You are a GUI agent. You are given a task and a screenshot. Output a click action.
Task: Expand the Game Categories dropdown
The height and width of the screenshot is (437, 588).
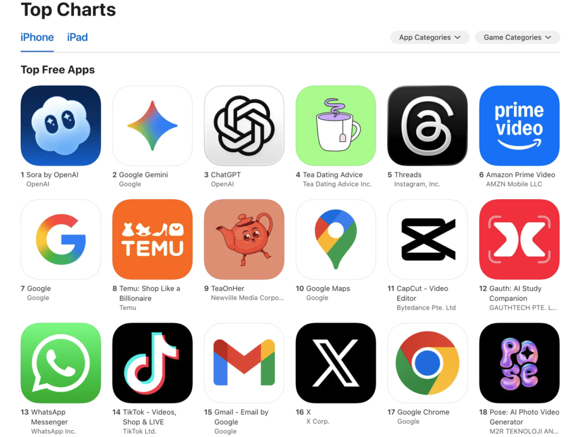pos(517,37)
